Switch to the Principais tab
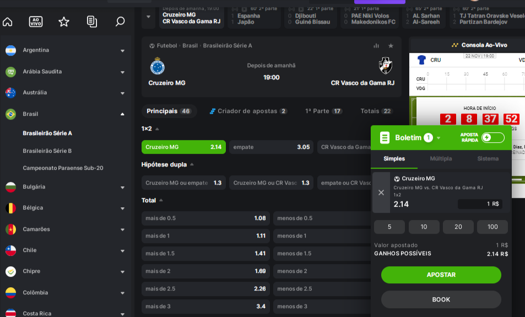This screenshot has height=317, width=525. [169, 111]
